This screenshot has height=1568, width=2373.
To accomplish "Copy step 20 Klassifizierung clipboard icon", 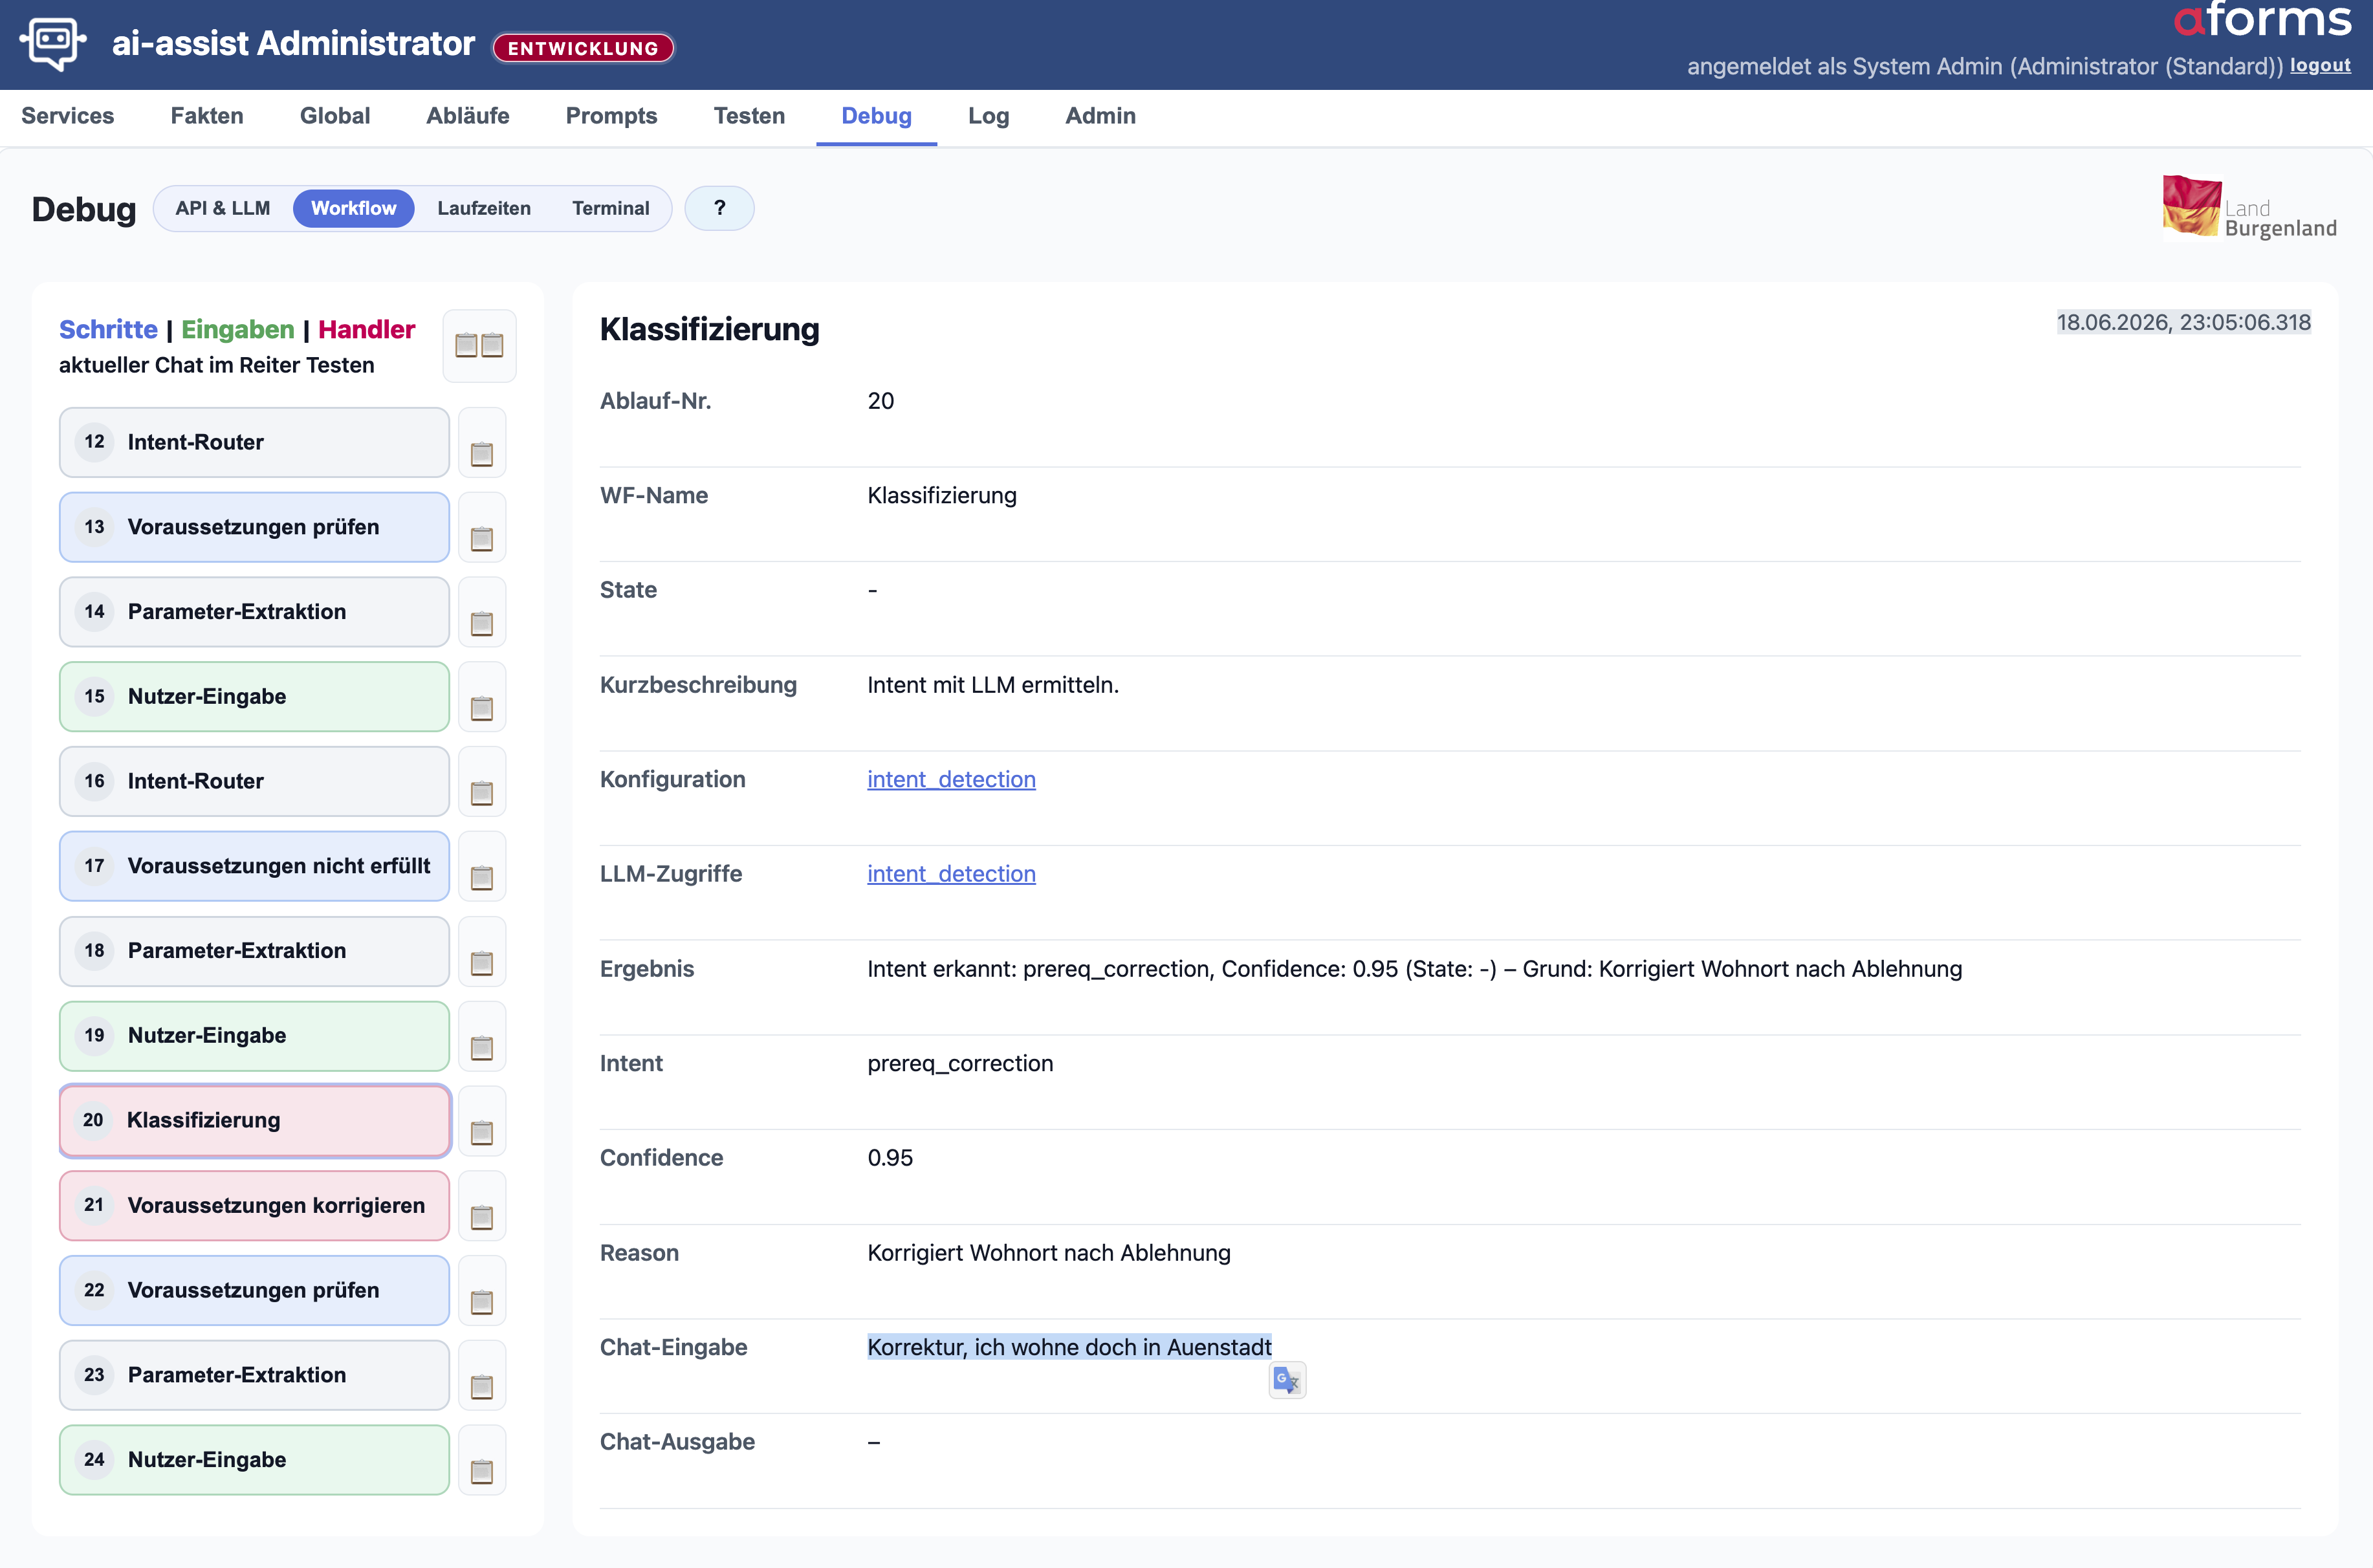I will point(482,1122).
